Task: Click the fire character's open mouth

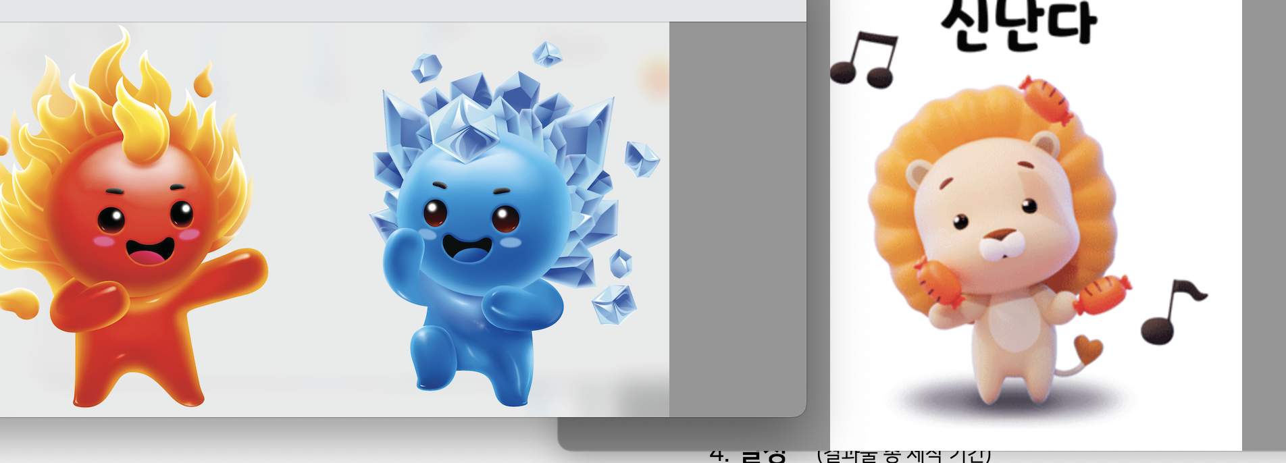Action: [150, 252]
